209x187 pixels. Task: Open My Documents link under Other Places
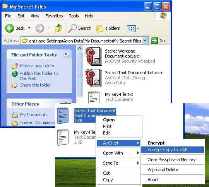click(x=34, y=115)
